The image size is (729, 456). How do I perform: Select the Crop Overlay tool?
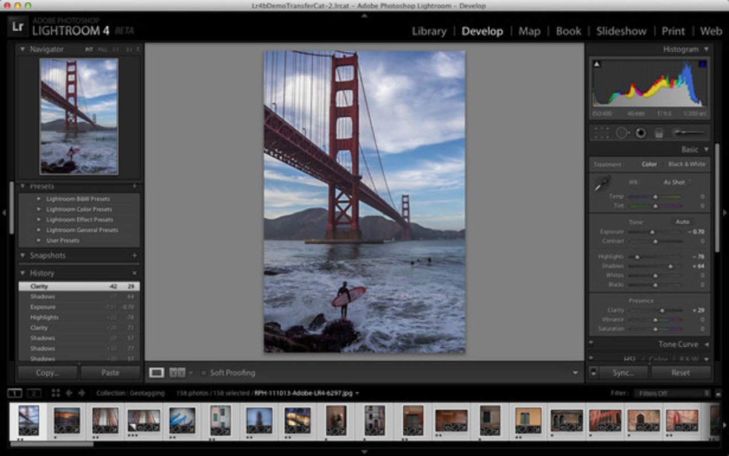point(601,133)
